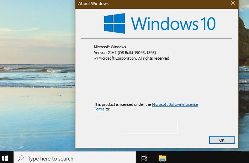
Task: Click the Version 21H1 OS Build line
Action: click(125, 53)
